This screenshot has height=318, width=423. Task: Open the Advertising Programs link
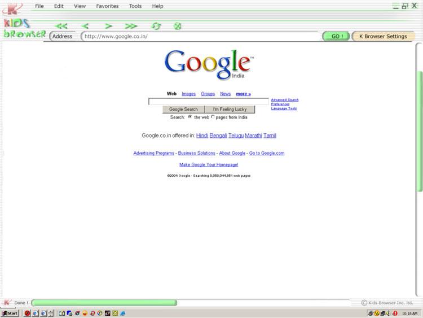click(x=154, y=153)
